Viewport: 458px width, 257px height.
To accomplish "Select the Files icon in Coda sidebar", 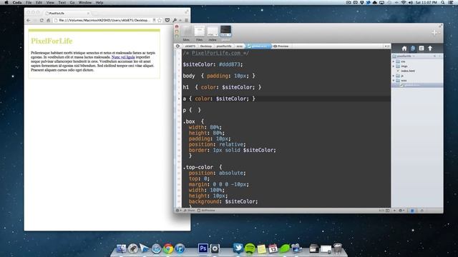I will [x=413, y=49].
